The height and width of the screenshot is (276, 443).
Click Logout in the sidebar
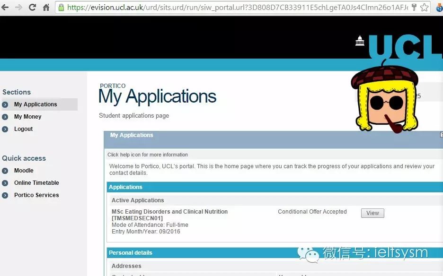coord(24,129)
